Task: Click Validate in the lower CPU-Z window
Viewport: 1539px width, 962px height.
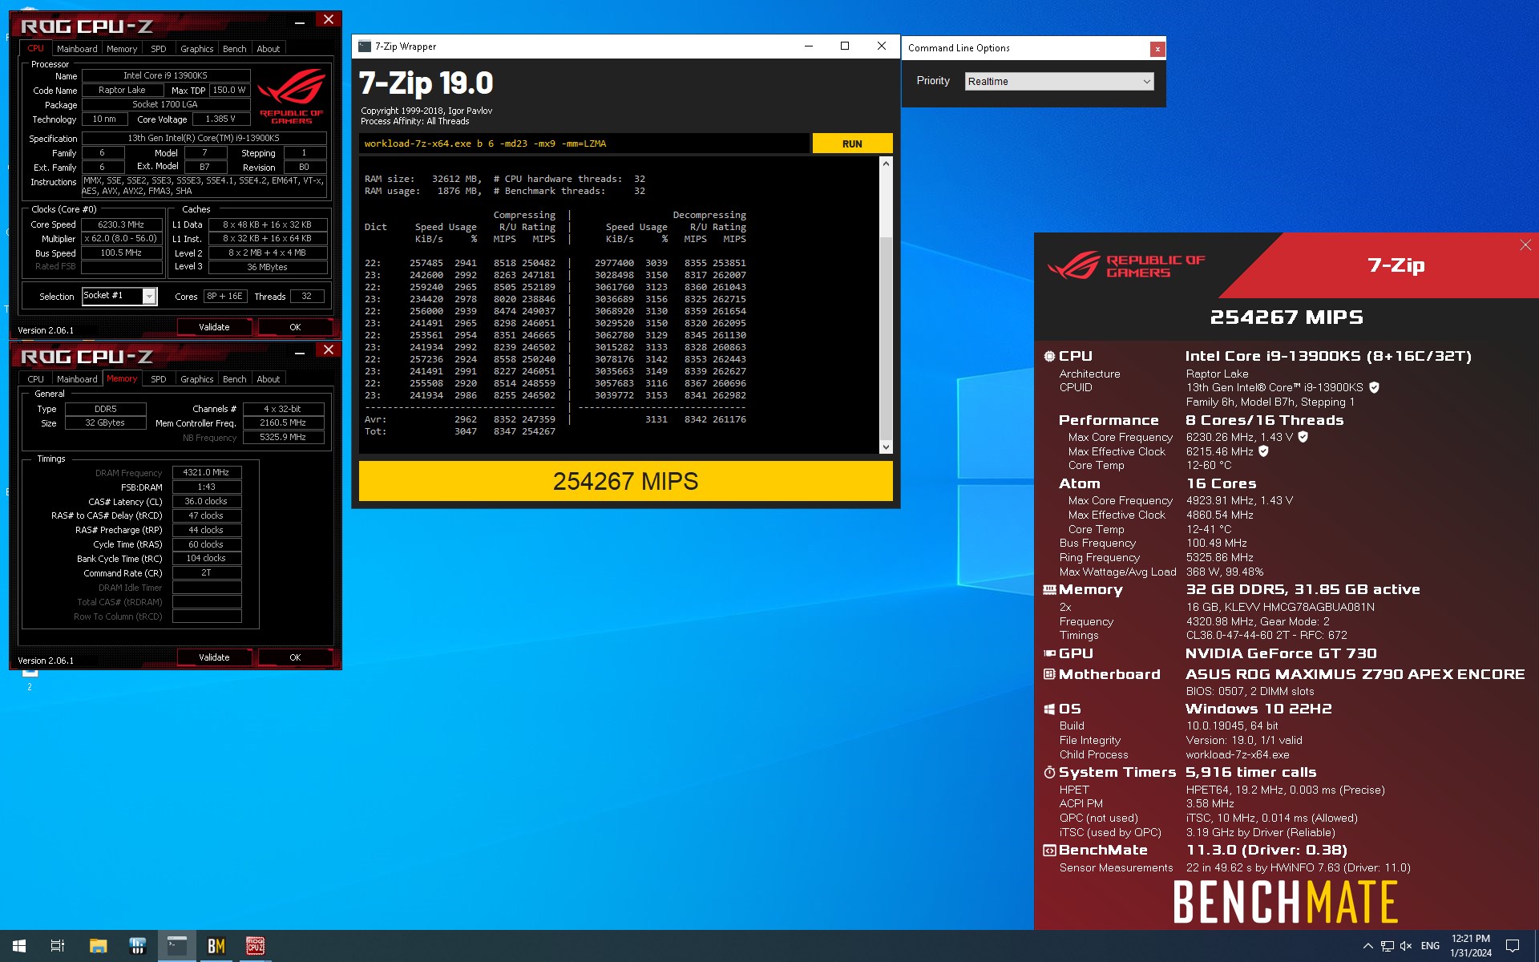Action: pyautogui.click(x=214, y=657)
